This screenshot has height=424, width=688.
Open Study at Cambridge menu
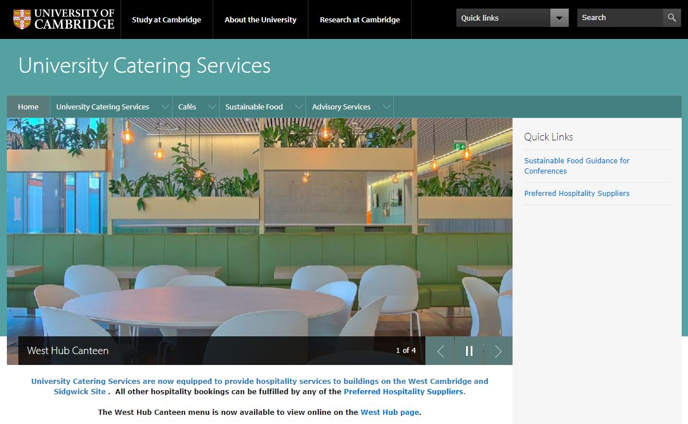166,19
